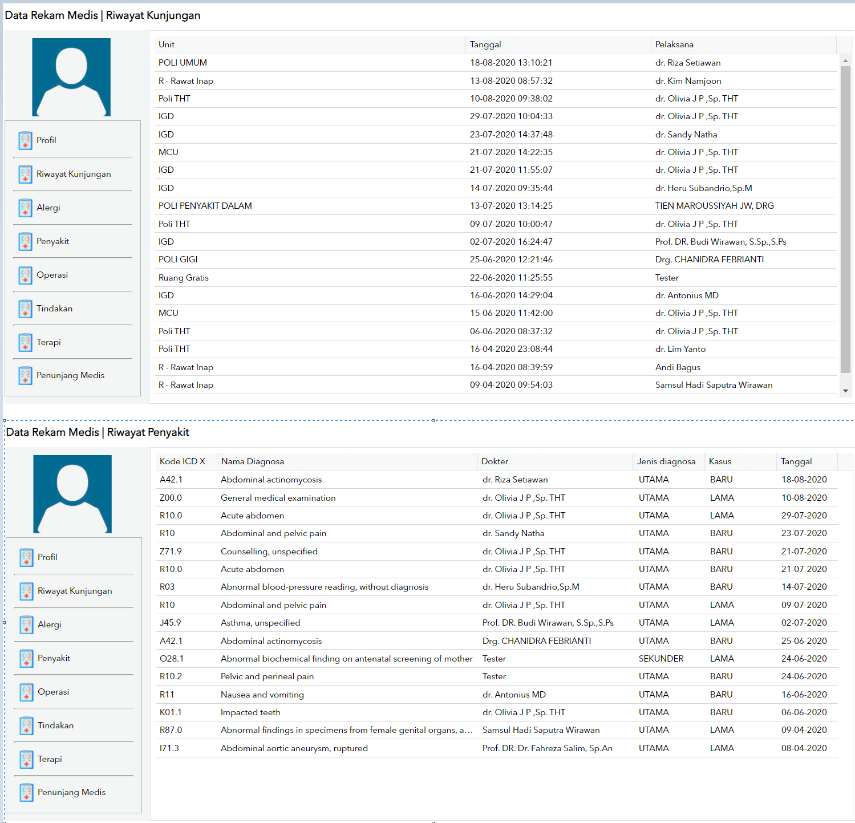Image resolution: width=855 pixels, height=823 pixels.
Task: Click Prof. DR. Dr. Fahreza Salim cell
Action: 548,748
